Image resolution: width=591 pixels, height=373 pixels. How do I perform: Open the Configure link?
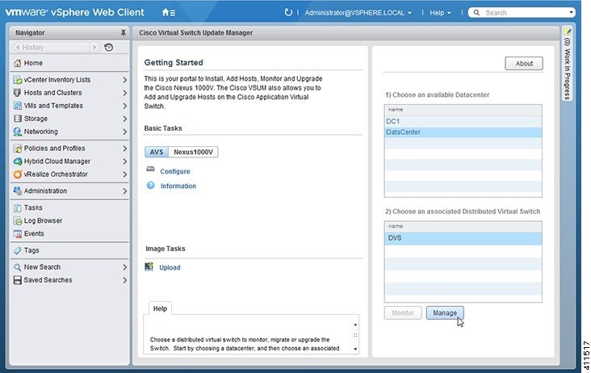click(x=175, y=171)
